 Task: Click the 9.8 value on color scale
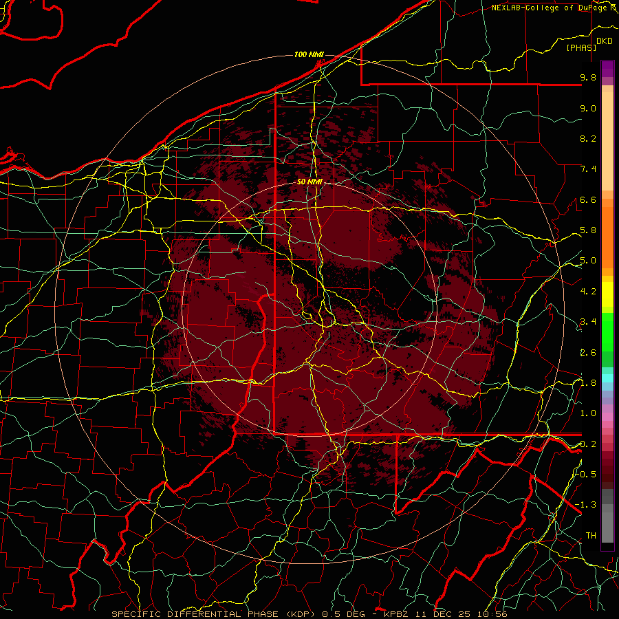pos(588,77)
